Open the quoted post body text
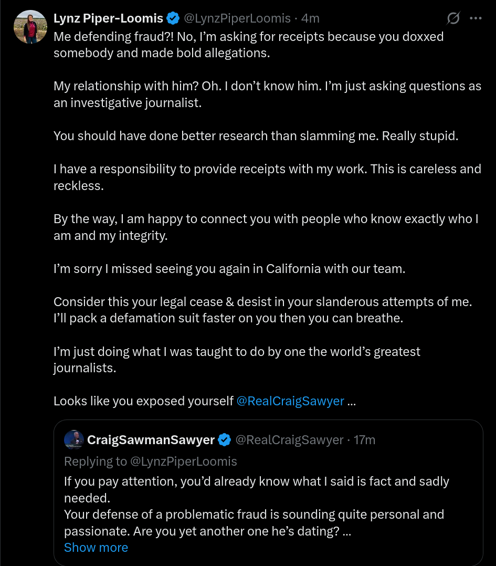Image resolution: width=496 pixels, height=566 pixels. [257, 506]
